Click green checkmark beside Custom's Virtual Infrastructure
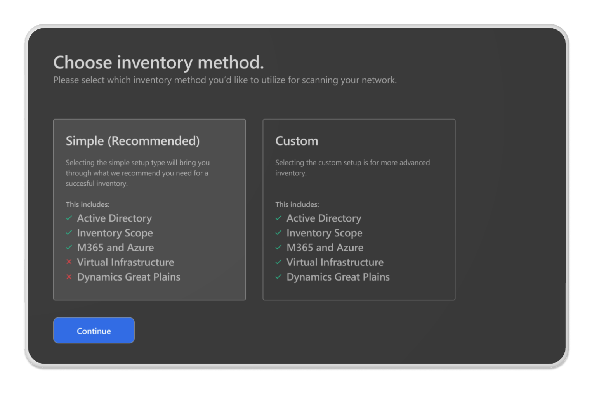The image size is (599, 395). (278, 262)
